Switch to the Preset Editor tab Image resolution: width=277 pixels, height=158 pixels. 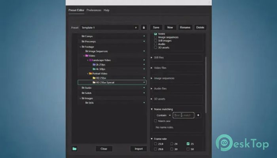pyautogui.click(x=76, y=10)
